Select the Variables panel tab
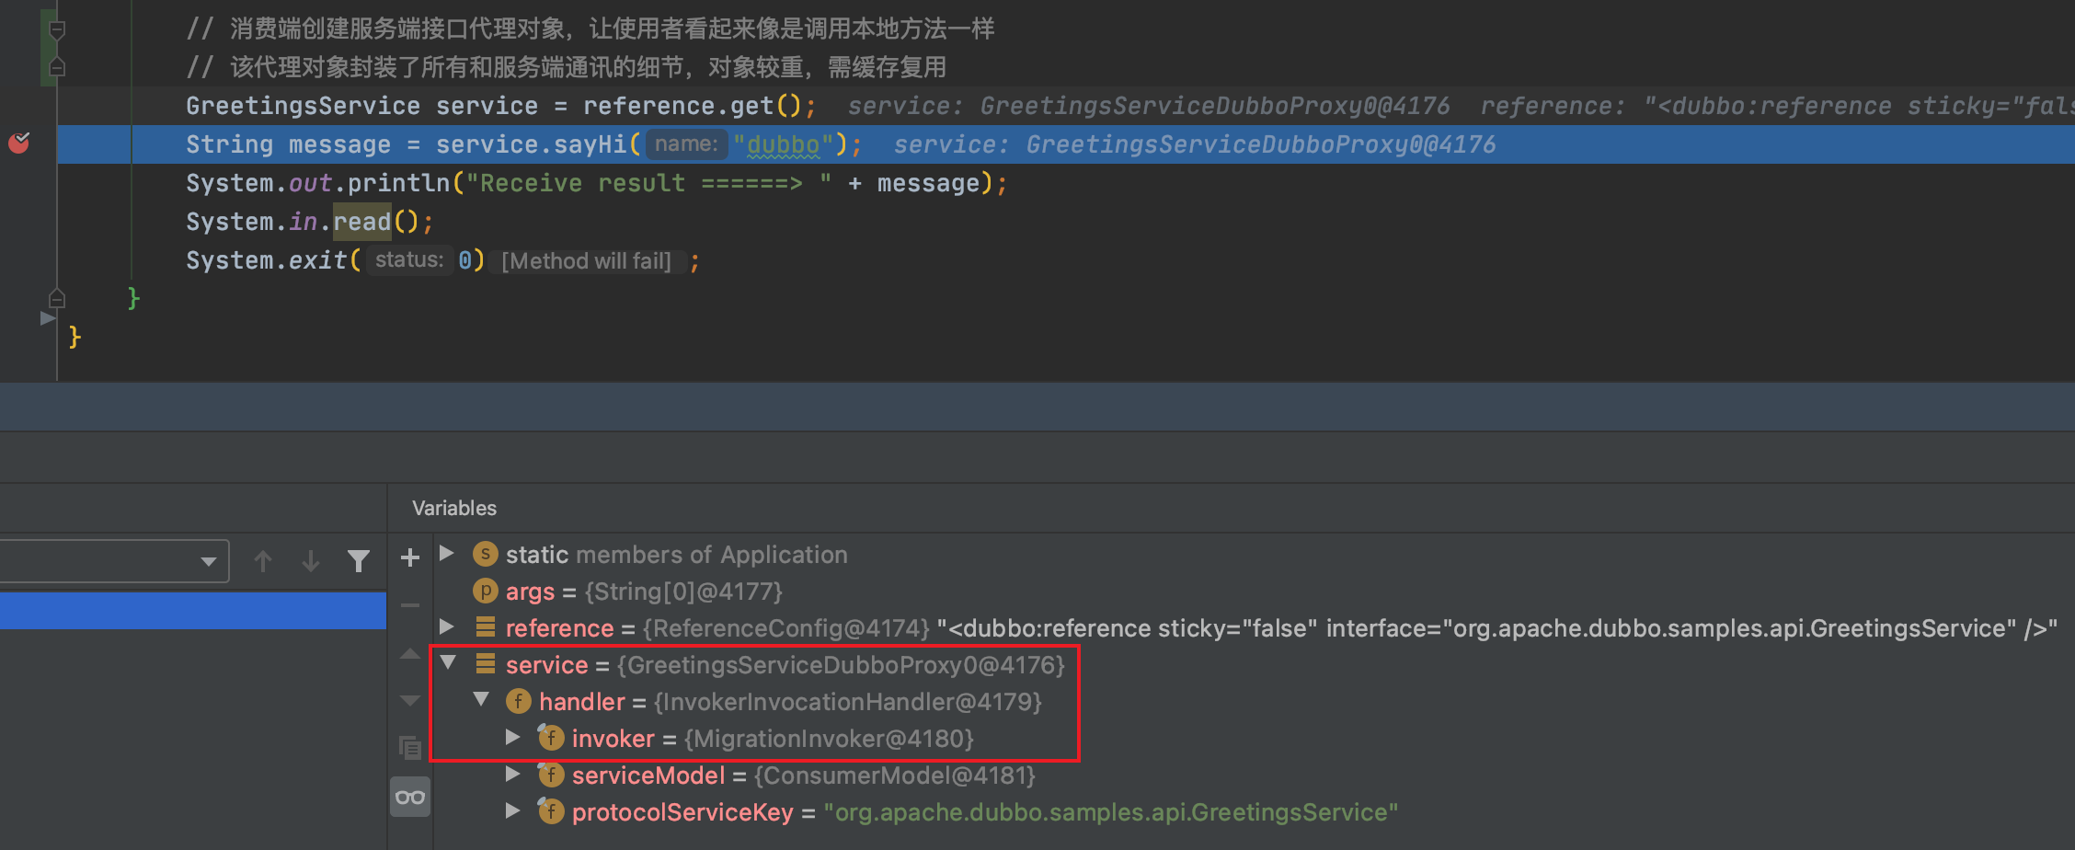 point(454,508)
